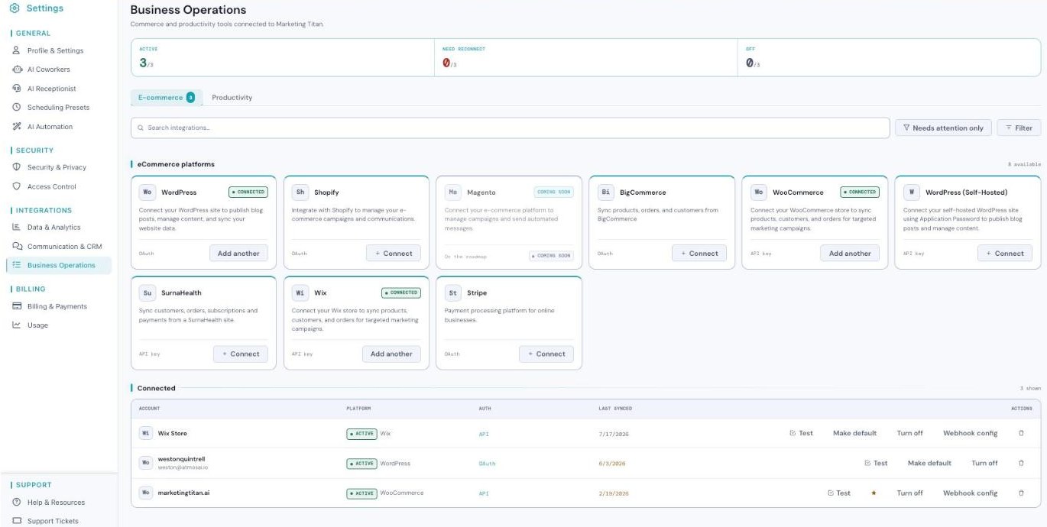This screenshot has width=1047, height=527.
Task: Click the Off count stat card
Action: point(889,58)
